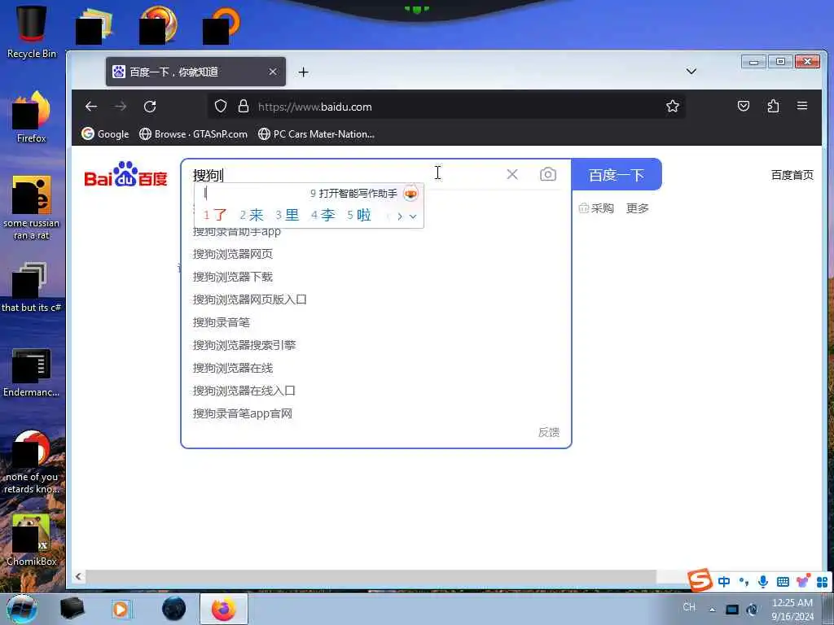The image size is (834, 625).
Task: Open the Pocket save icon
Action: click(x=744, y=107)
